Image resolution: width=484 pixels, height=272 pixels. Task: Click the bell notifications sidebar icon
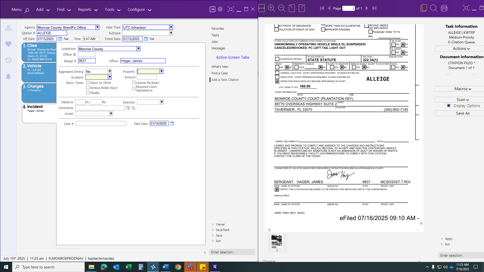click(x=8, y=76)
